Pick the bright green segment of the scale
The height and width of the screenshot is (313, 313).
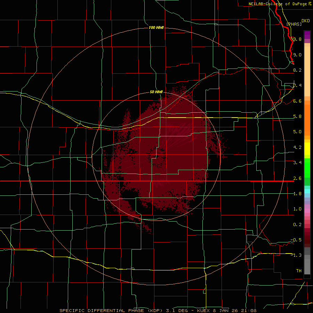tap(307, 168)
